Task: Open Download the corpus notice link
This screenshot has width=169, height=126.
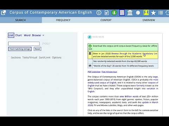Action: click(123, 47)
